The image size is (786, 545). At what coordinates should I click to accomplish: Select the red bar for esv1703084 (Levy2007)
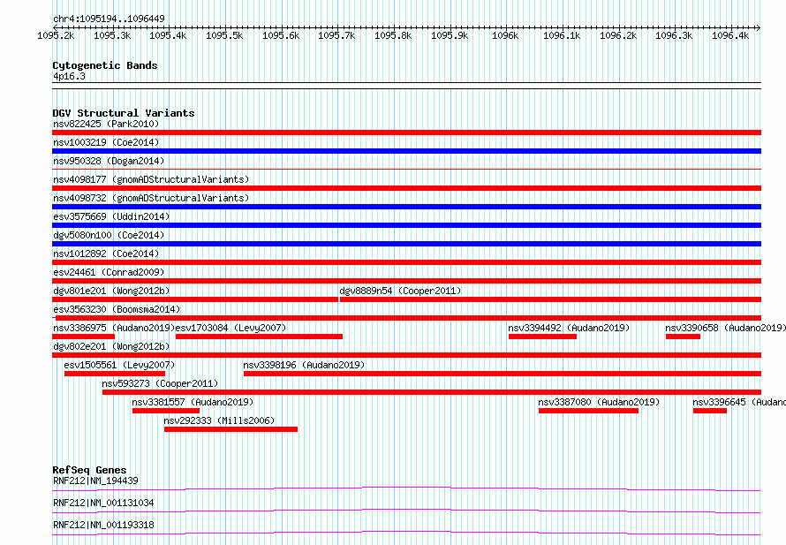pyautogui.click(x=259, y=337)
